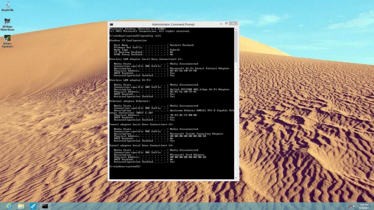Maximize the Command Prompt window
374x210 pixels.
(226, 24)
